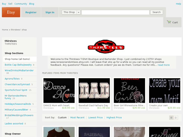
Task: Open Ladies assorted section
Action: (14, 123)
